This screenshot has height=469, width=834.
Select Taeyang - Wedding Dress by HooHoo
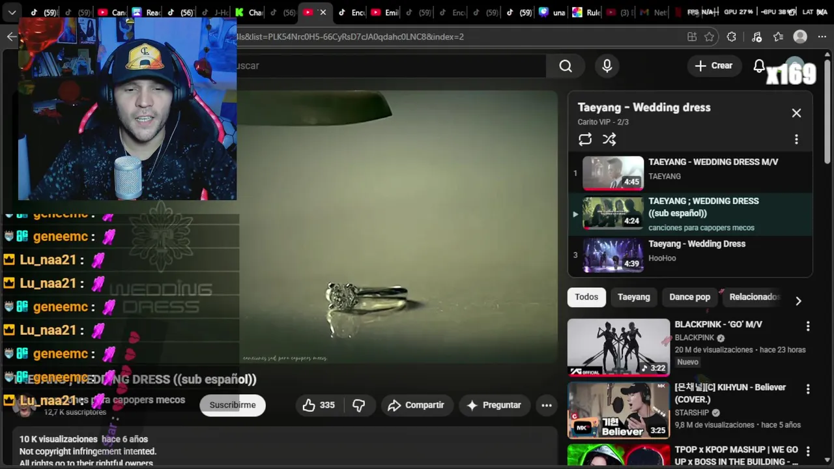697,244
